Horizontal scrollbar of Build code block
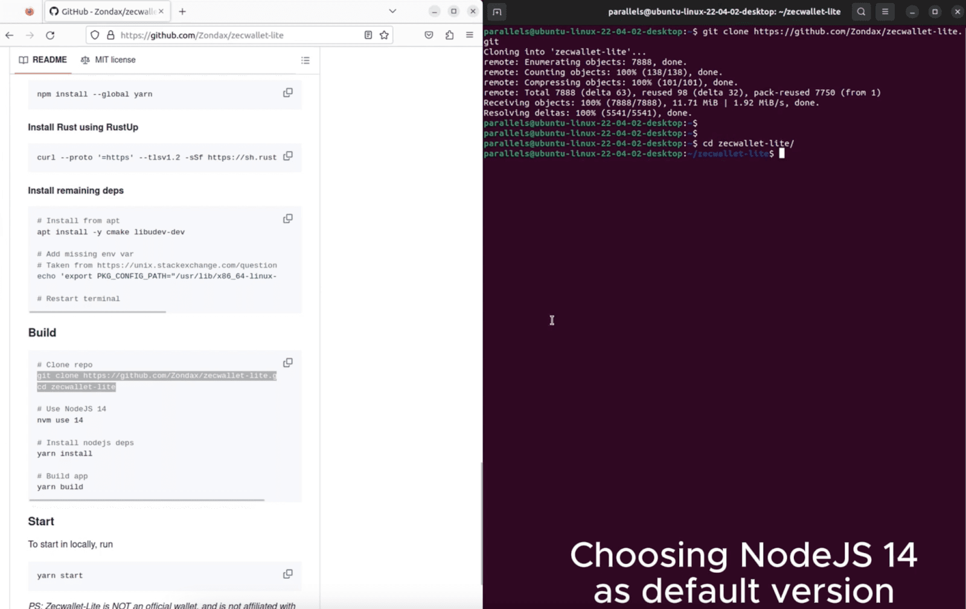The height and width of the screenshot is (609, 966). [x=147, y=500]
